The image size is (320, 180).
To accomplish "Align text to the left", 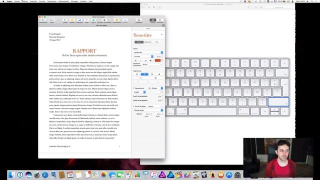I will [137, 74].
